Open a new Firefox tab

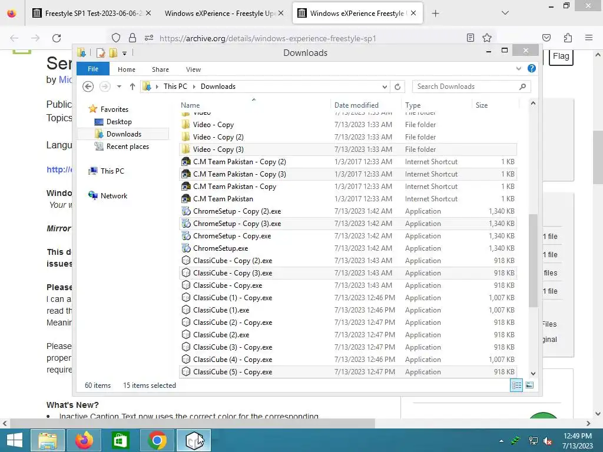coord(435,14)
